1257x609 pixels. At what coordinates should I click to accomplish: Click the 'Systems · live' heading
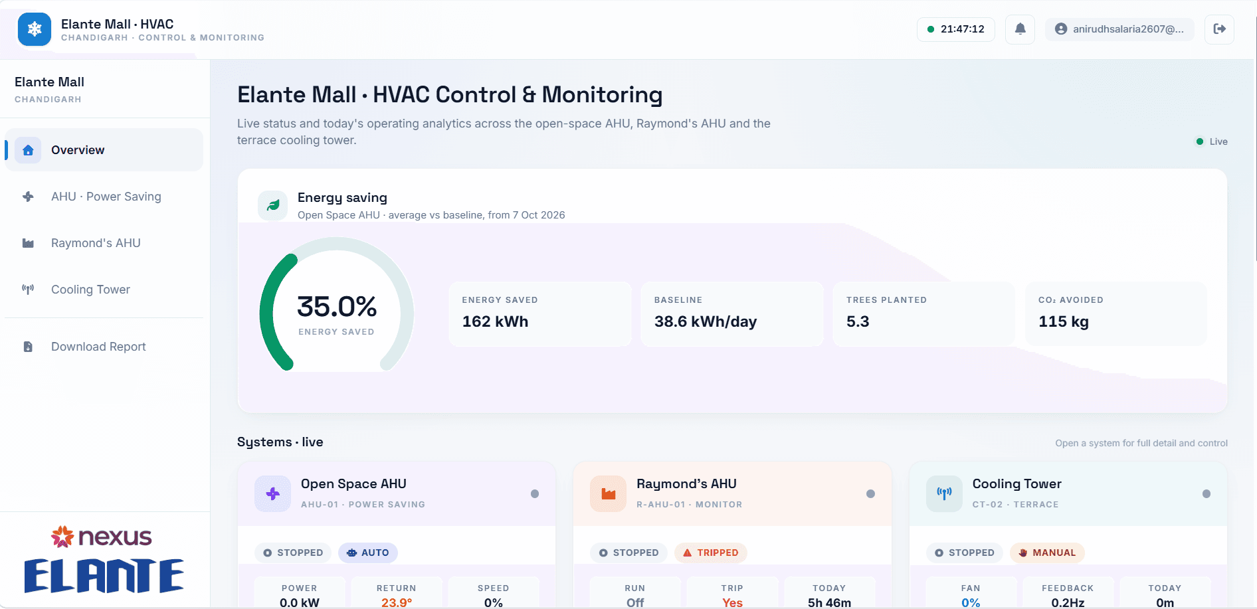click(x=280, y=442)
